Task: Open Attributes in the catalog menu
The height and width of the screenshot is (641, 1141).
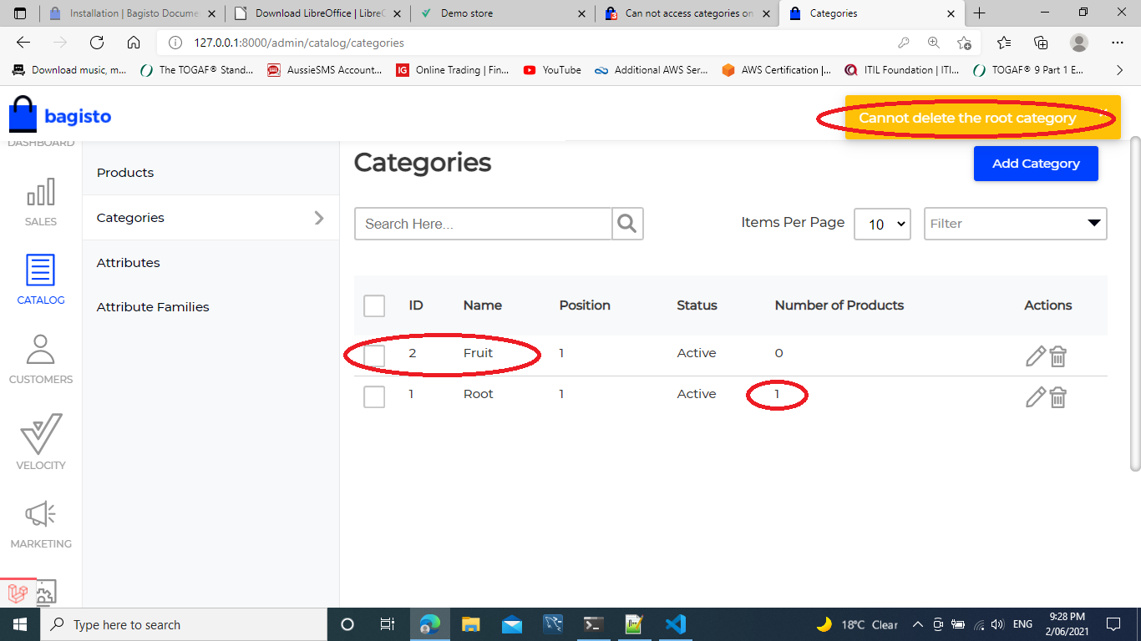Action: pos(128,262)
